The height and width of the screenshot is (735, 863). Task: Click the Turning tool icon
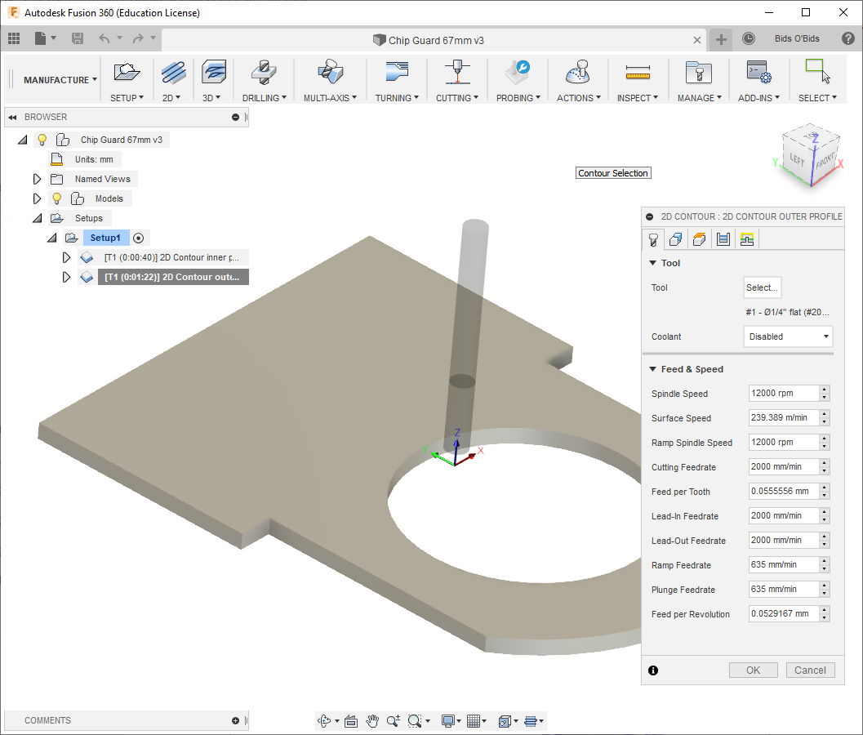coord(397,72)
